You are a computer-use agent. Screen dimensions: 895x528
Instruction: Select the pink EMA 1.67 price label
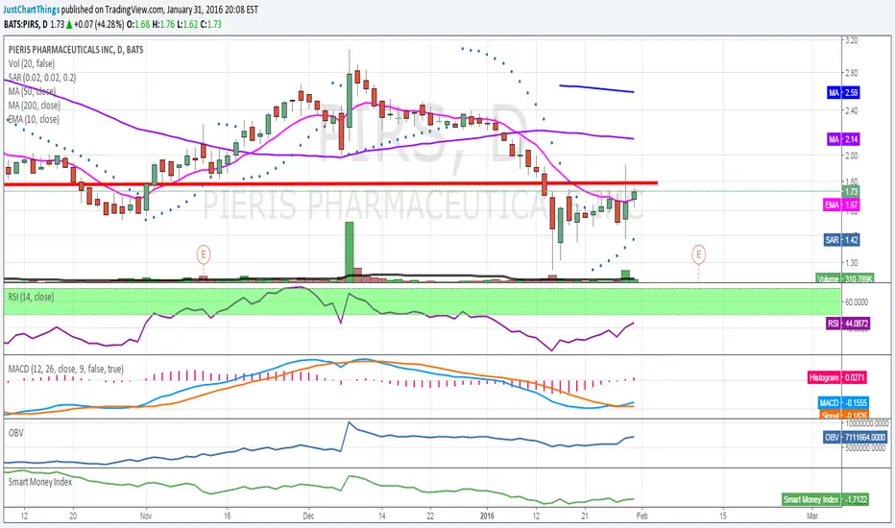(x=841, y=204)
